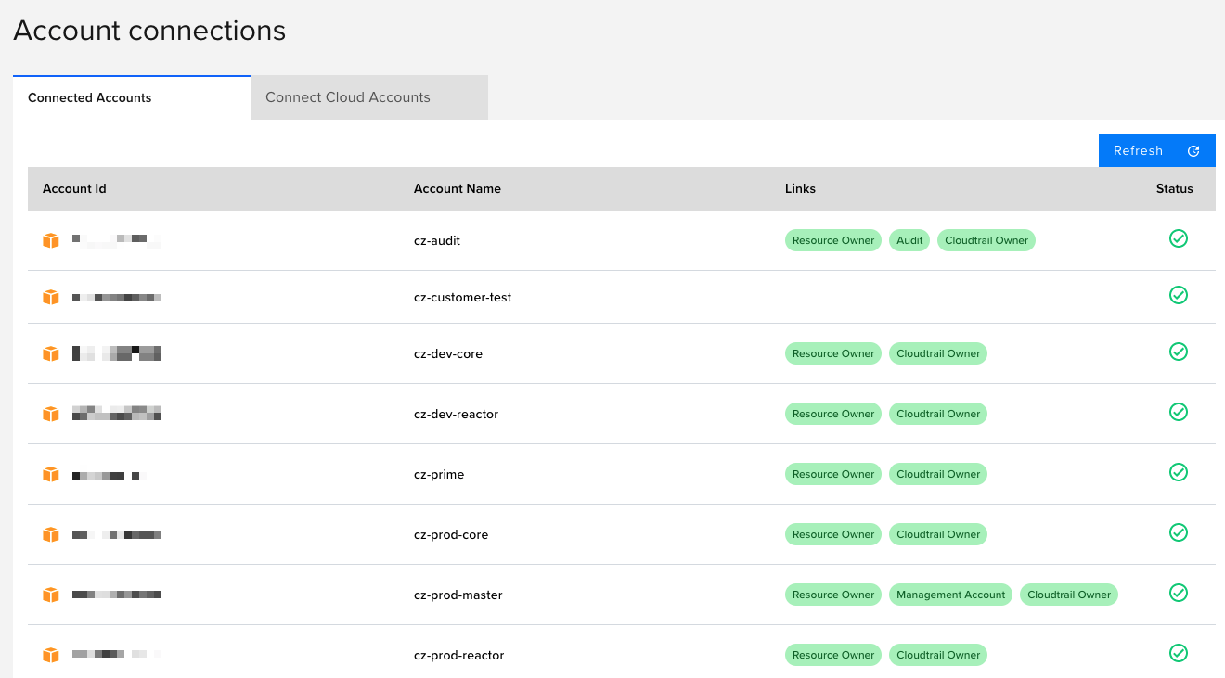The image size is (1225, 678).
Task: Click the Audit tag on cz-audit
Action: pyautogui.click(x=909, y=240)
